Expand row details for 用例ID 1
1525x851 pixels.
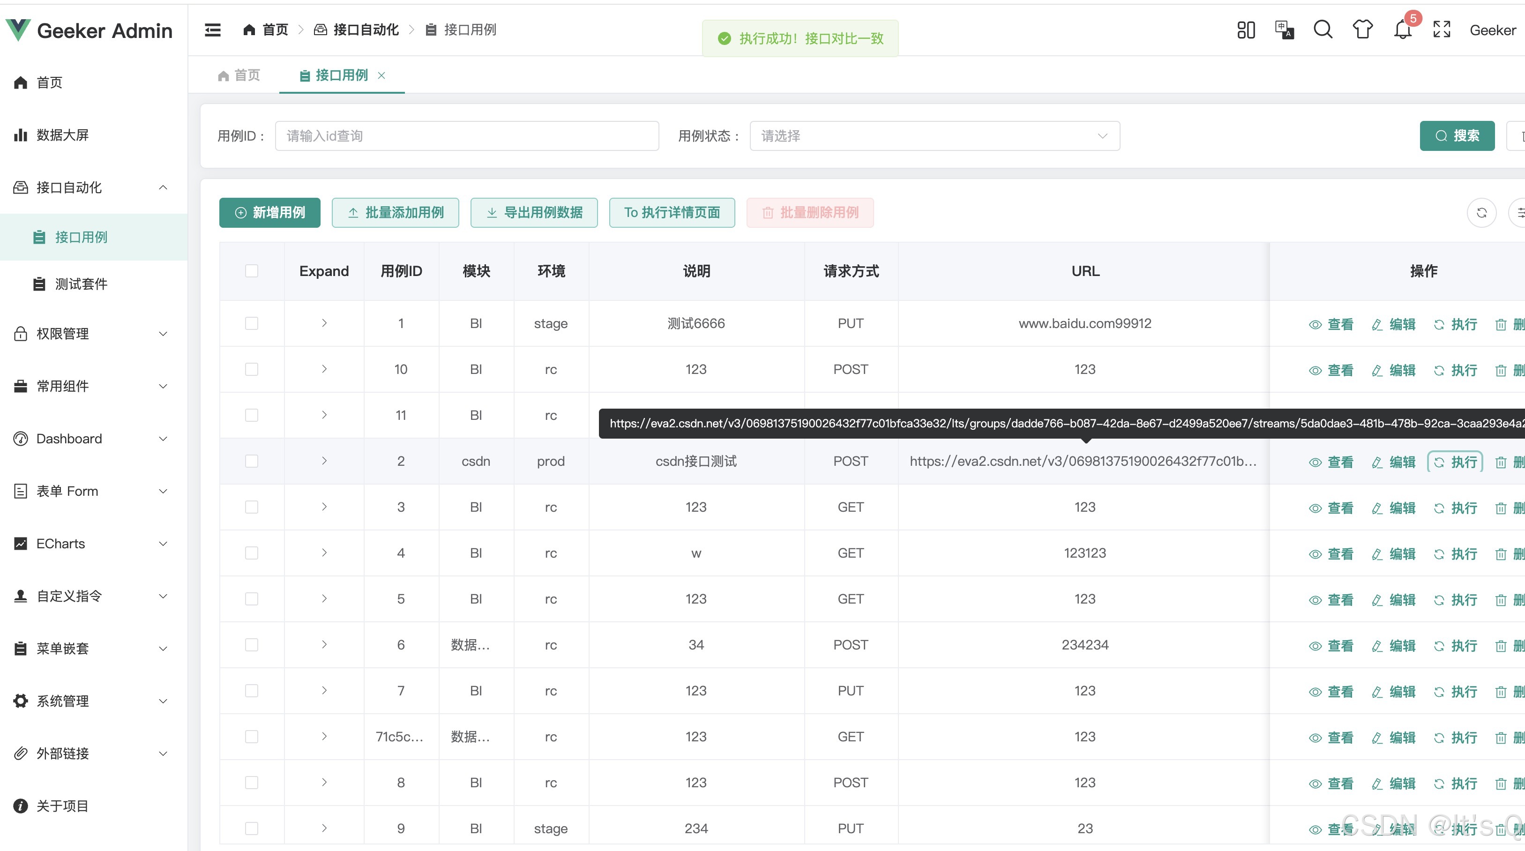coord(324,323)
